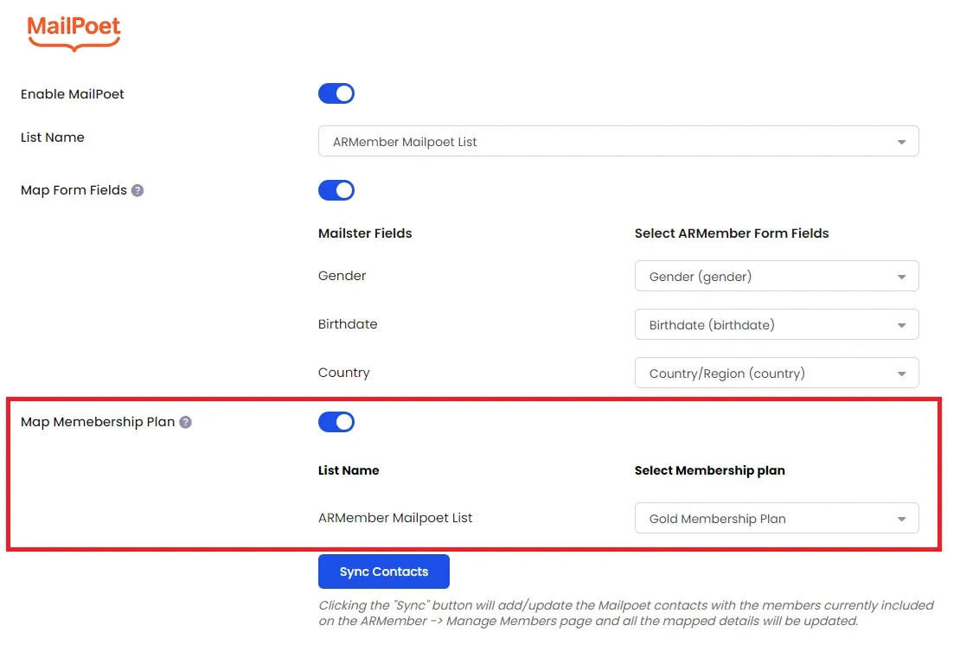Viewport: 960px width, 645px height.
Task: Click the Select ARMember Form Fields heading
Action: point(732,233)
